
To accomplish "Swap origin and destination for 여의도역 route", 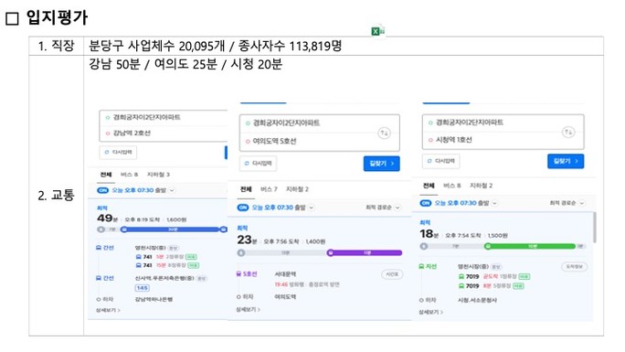I will [384, 133].
